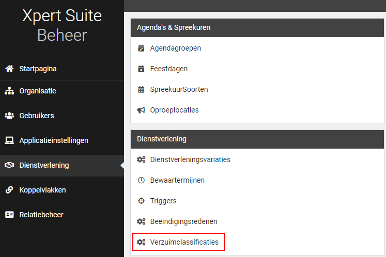Open the SpreekuurSoorten link
The width and height of the screenshot is (386, 257).
179,89
